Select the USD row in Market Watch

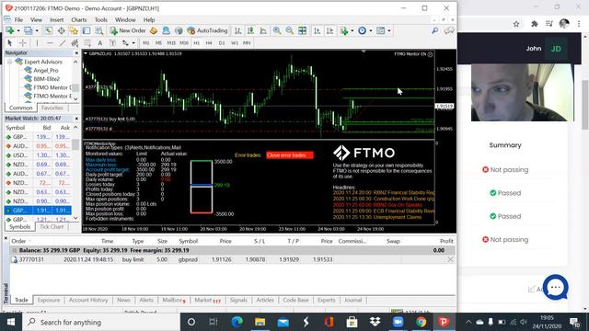[x=38, y=155]
